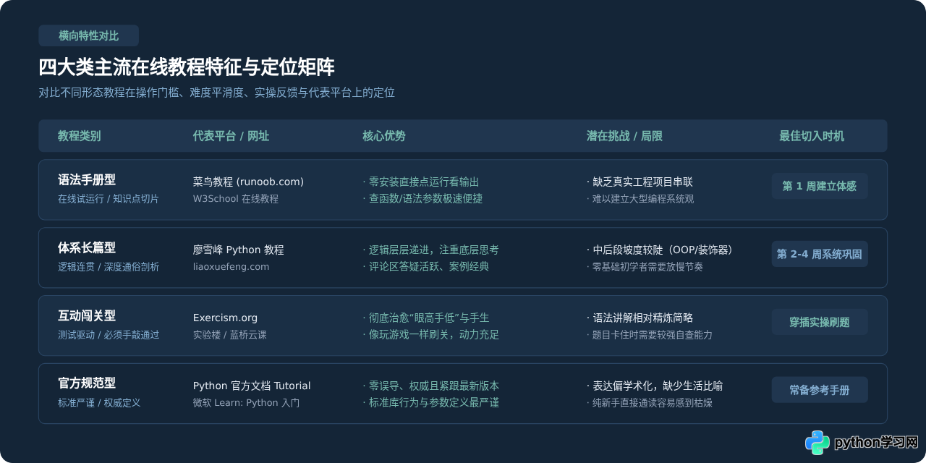Click 零基础初学者需要放慢节奏 text

pos(645,266)
